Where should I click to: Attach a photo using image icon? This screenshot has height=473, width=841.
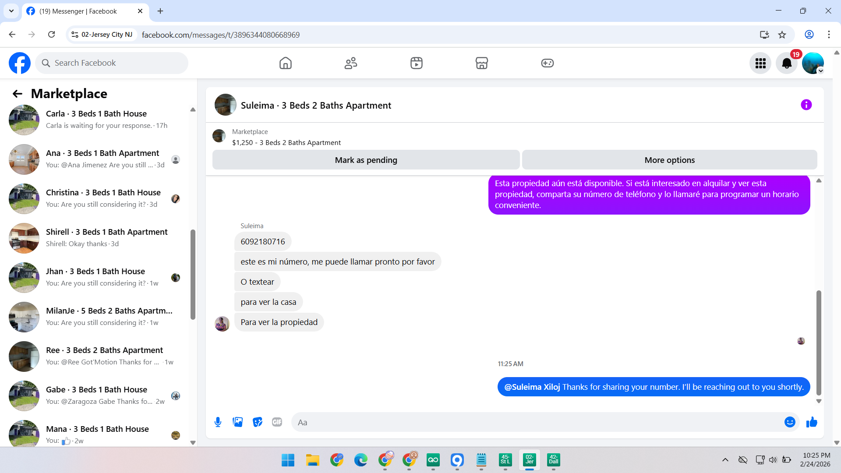coord(237,422)
